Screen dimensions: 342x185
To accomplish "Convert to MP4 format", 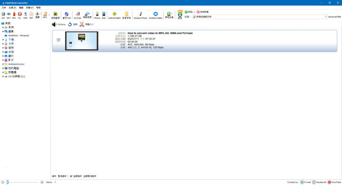I will click(8, 15).
